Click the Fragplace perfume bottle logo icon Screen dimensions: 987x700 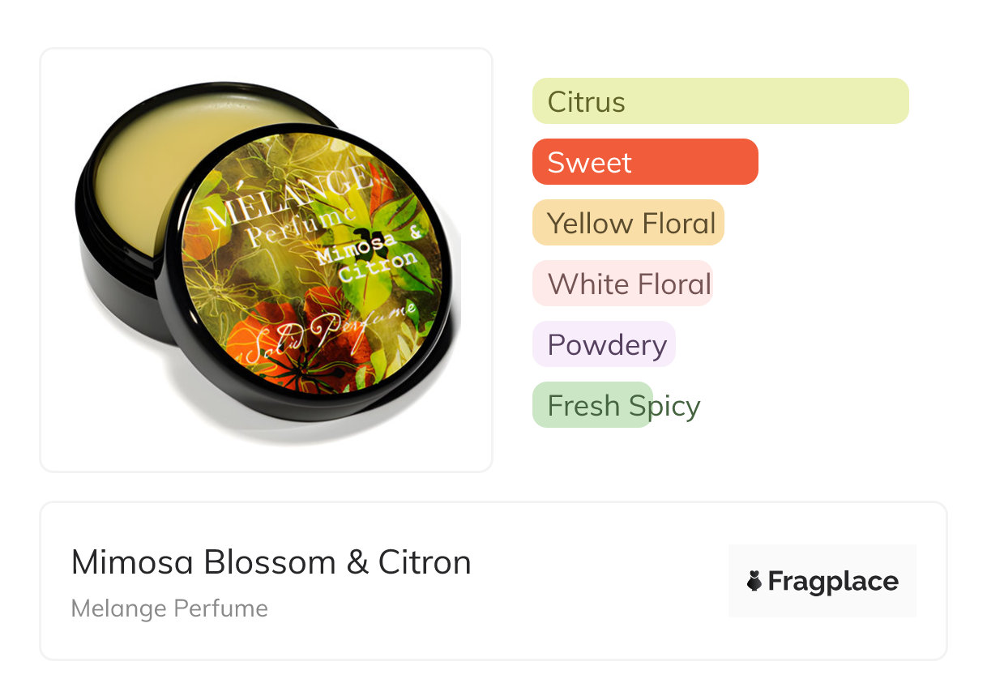(754, 581)
